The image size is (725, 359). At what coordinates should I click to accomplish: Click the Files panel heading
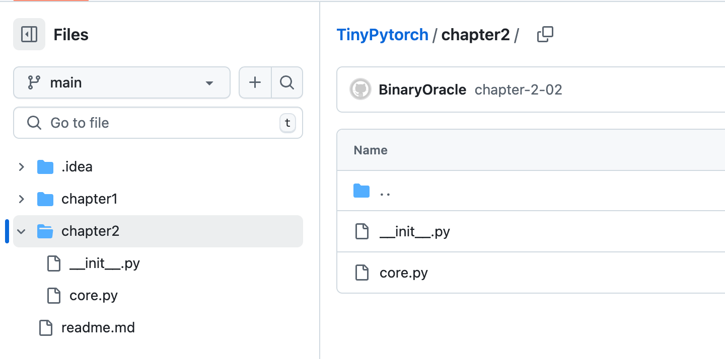click(71, 35)
